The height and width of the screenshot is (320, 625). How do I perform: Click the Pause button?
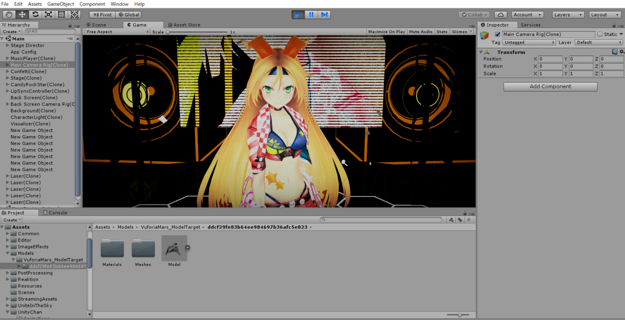[311, 14]
